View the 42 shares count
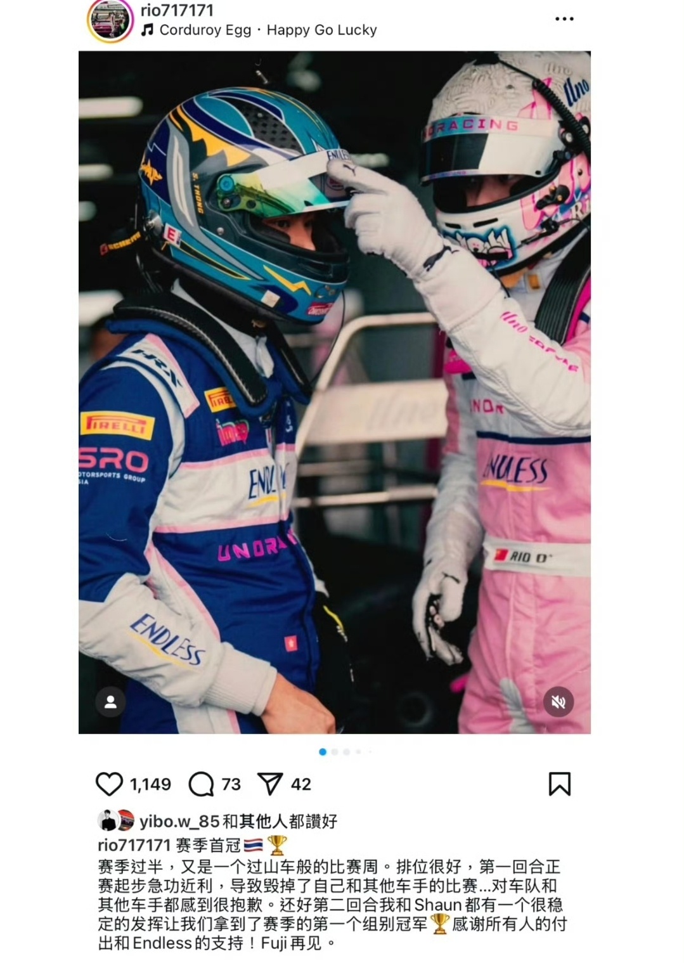684x963 pixels. pos(301,784)
